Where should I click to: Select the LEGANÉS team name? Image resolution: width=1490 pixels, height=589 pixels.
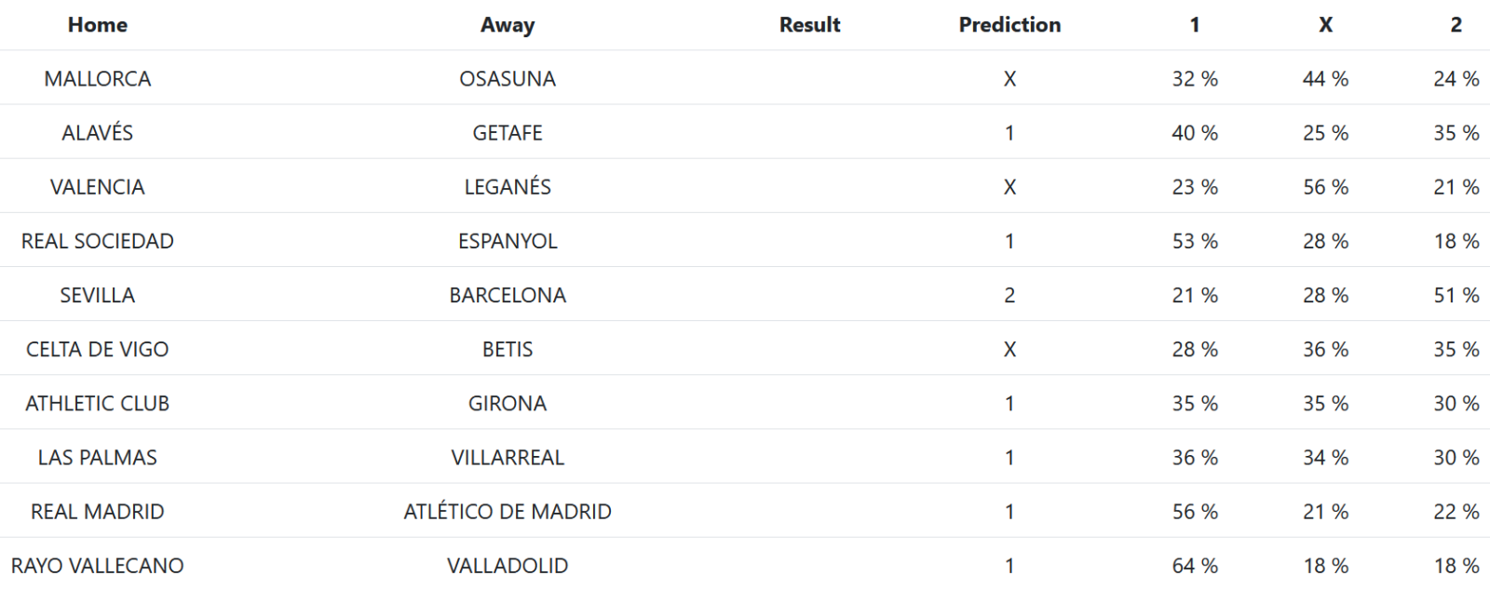pyautogui.click(x=507, y=187)
